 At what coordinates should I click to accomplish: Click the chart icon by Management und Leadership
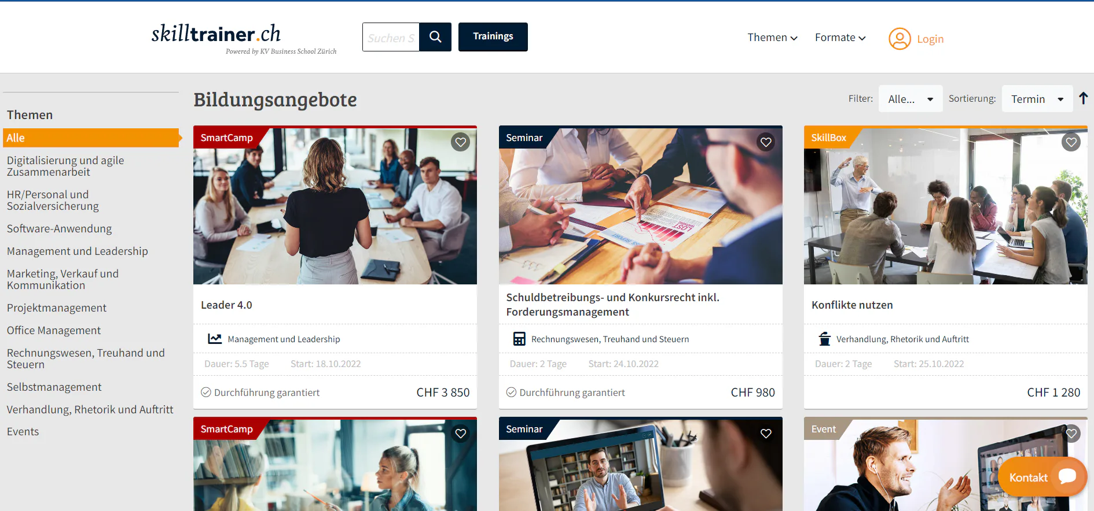click(215, 339)
